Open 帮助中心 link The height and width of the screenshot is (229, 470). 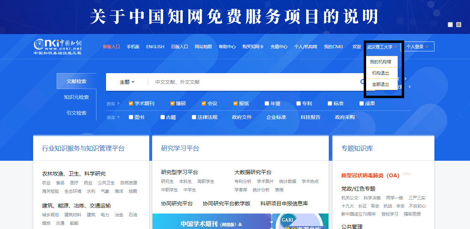click(x=227, y=47)
